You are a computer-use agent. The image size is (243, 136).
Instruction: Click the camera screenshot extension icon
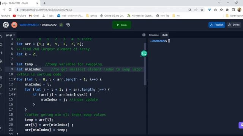[x=215, y=10]
